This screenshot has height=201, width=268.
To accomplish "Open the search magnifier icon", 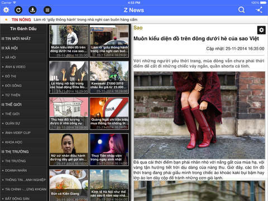I will [x=241, y=9].
